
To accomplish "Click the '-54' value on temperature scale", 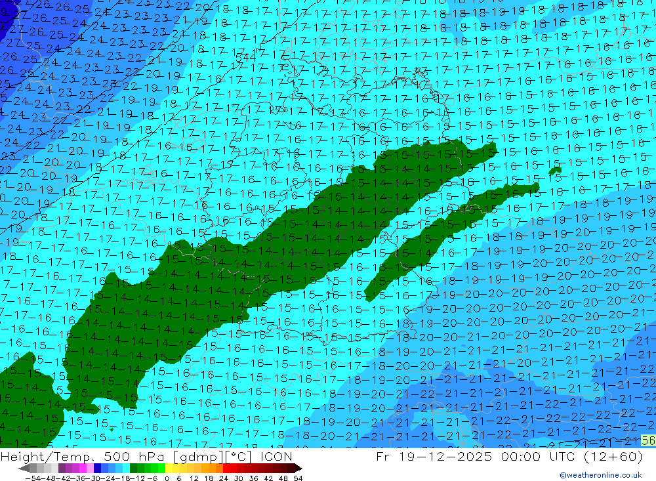I will pyautogui.click(x=33, y=478).
